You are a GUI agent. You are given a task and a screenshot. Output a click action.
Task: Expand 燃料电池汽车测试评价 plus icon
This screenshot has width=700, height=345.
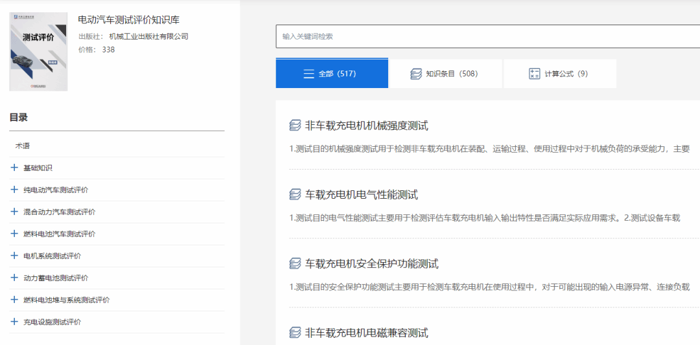click(14, 234)
